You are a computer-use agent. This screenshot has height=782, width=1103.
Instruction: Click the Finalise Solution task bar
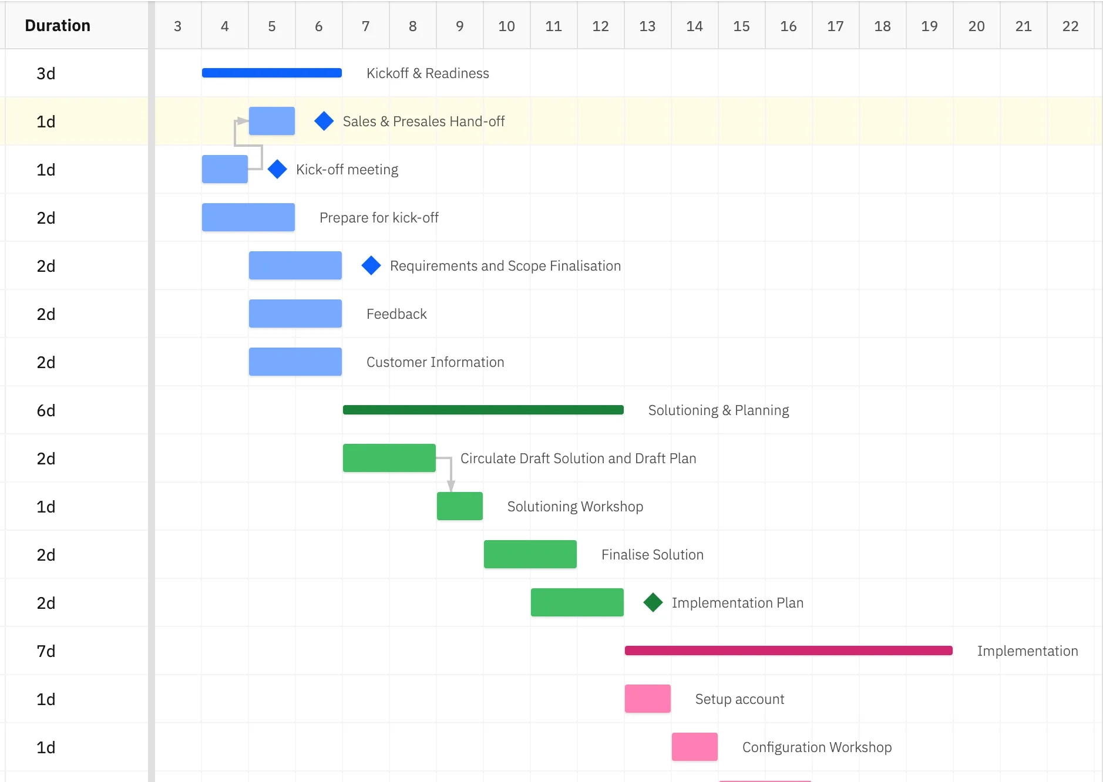[530, 554]
